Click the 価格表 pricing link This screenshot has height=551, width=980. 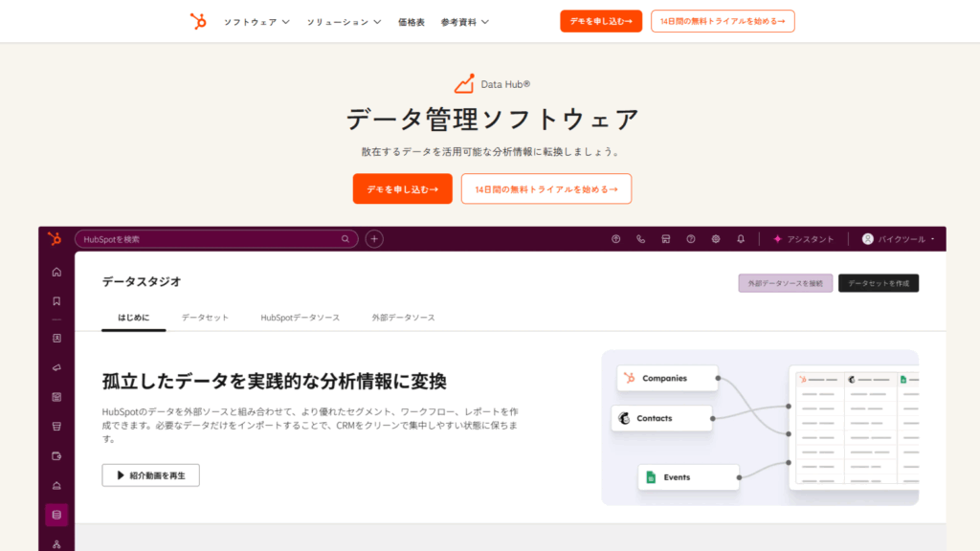tap(412, 21)
